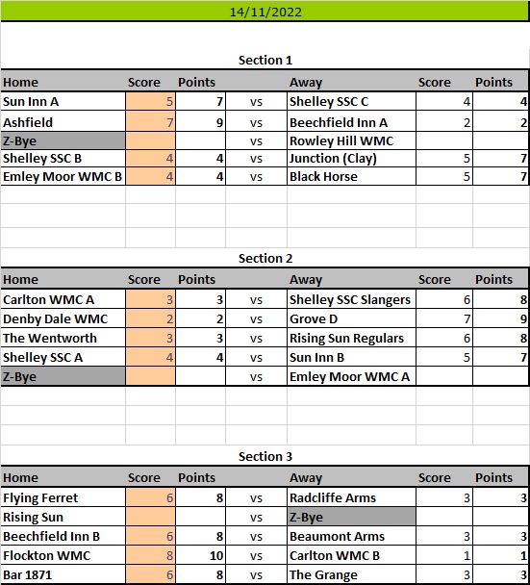Image resolution: width=530 pixels, height=585 pixels.
Task: Click the grey Z-Bye cell in Section 1
Action: (x=63, y=140)
